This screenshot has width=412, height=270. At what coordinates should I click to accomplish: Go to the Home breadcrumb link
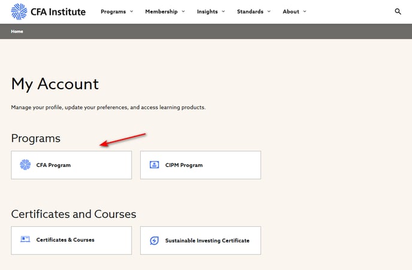click(x=17, y=31)
